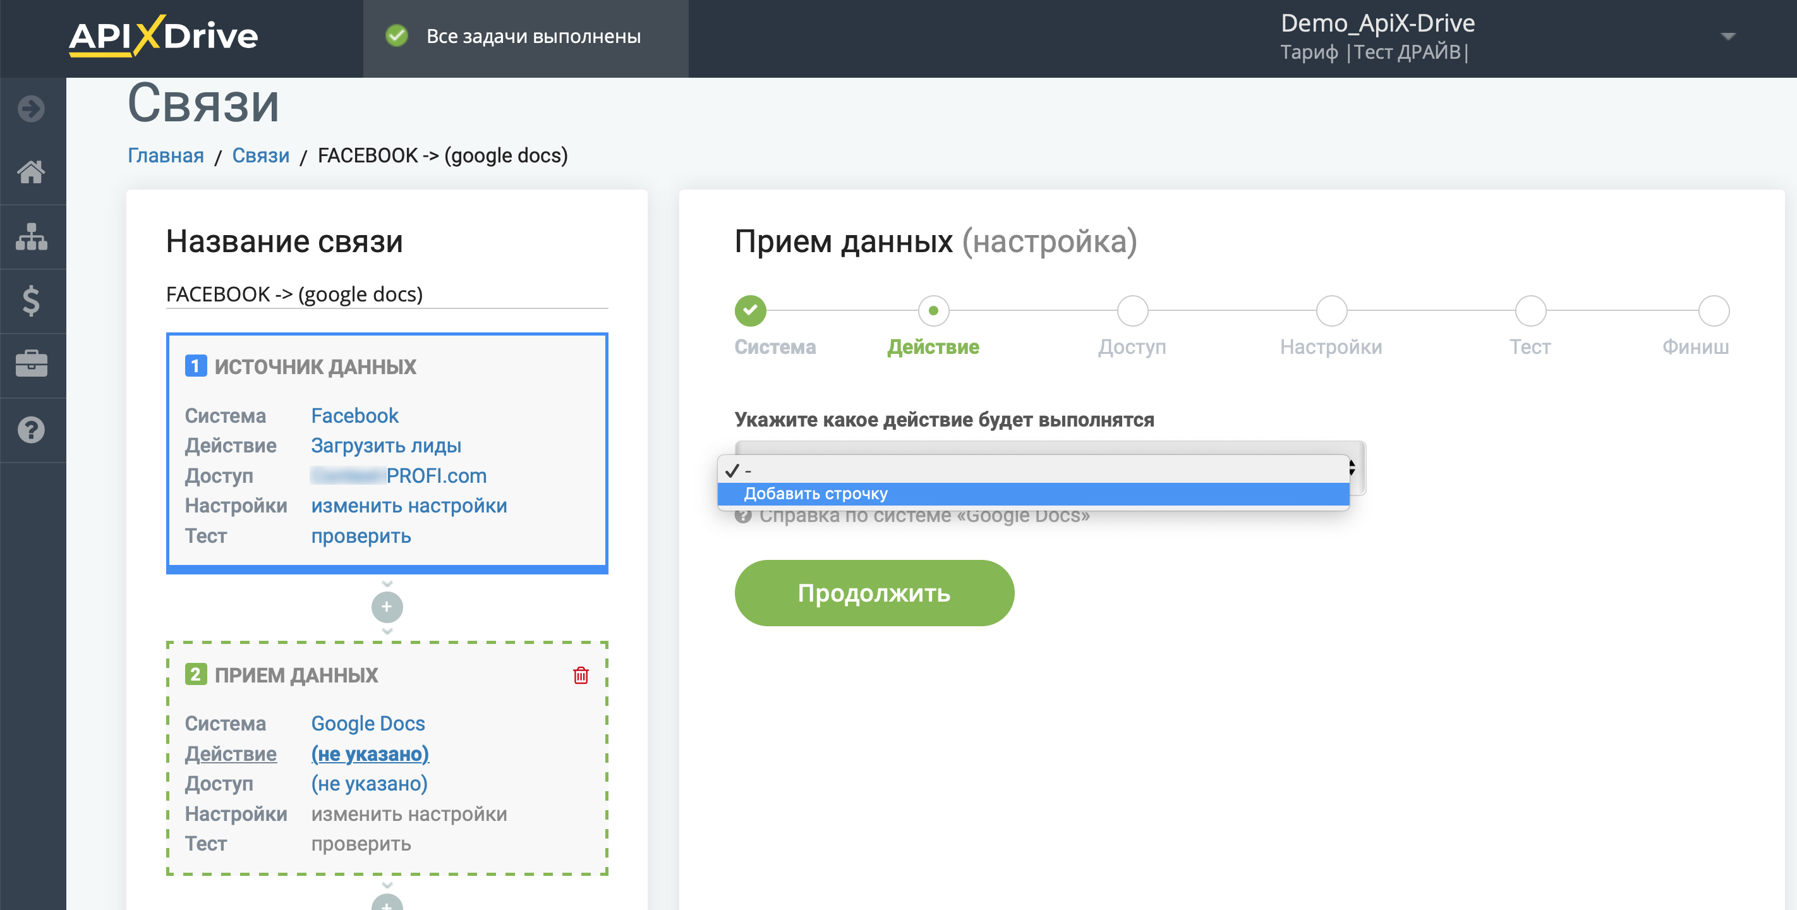The image size is (1797, 910).
Task: Click the green number 2 badge of ПРИЕМ ДАННЫХ
Action: click(195, 674)
